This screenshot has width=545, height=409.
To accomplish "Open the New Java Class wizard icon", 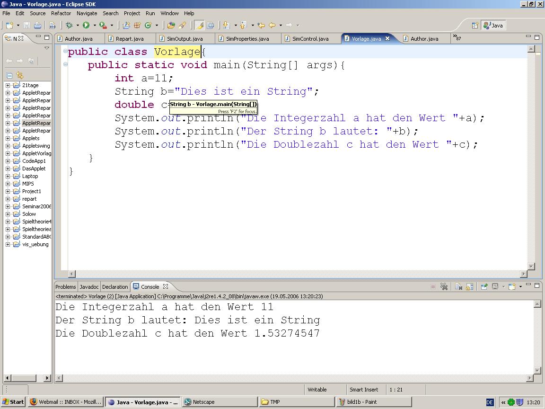I will tap(148, 25).
